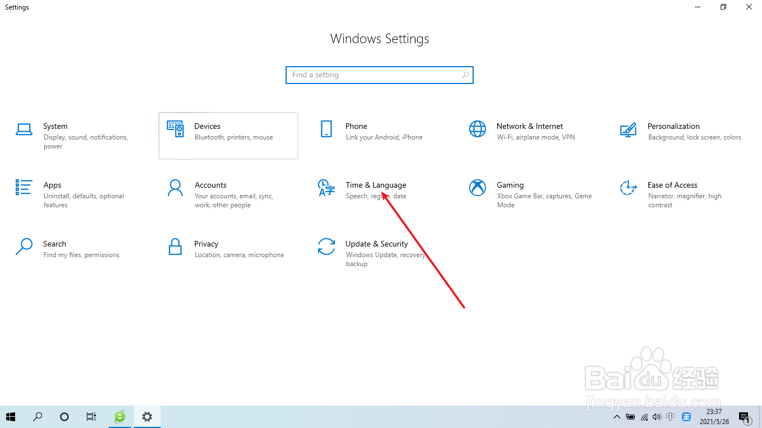Open the Devices settings title
The width and height of the screenshot is (762, 428).
[207, 126]
